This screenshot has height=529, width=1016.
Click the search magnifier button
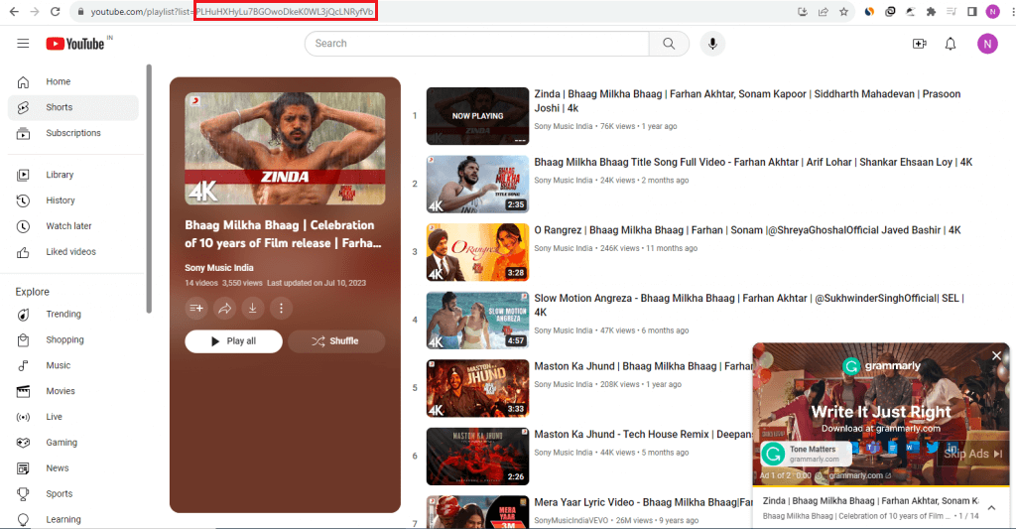point(669,44)
